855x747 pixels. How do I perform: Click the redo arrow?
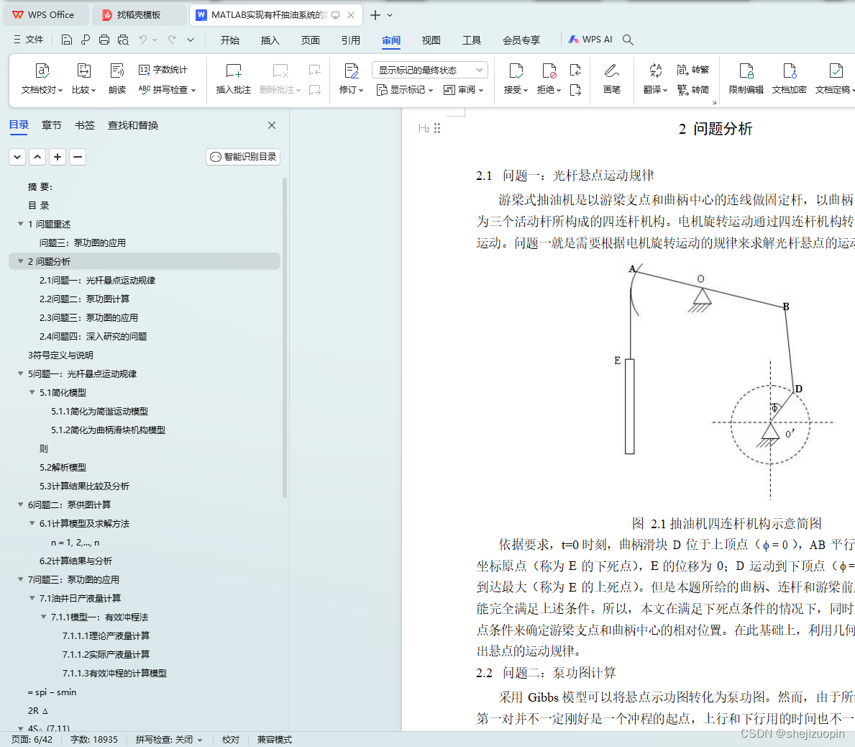tap(172, 40)
